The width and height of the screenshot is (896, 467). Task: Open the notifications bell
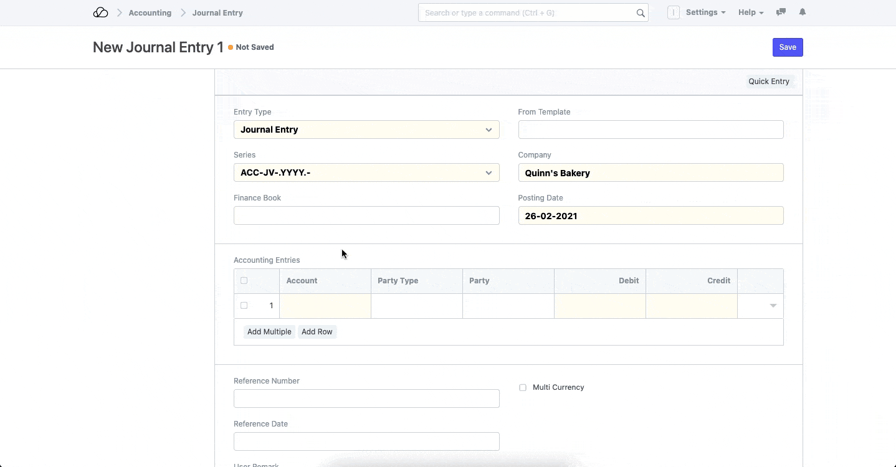point(803,12)
